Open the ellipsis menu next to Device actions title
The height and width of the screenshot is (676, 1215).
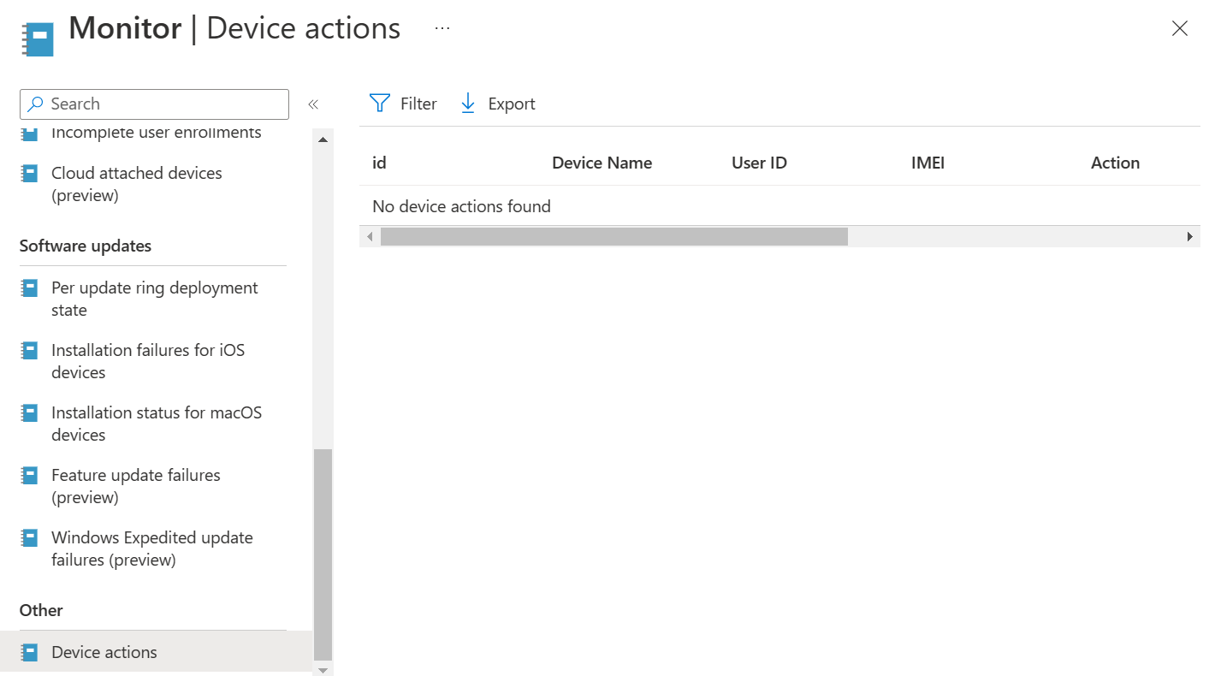point(442,27)
